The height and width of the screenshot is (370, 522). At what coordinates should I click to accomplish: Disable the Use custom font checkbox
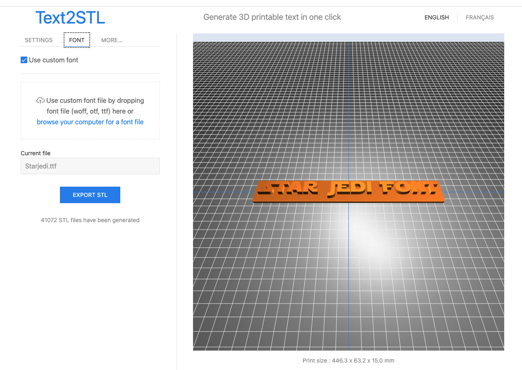pyautogui.click(x=24, y=60)
